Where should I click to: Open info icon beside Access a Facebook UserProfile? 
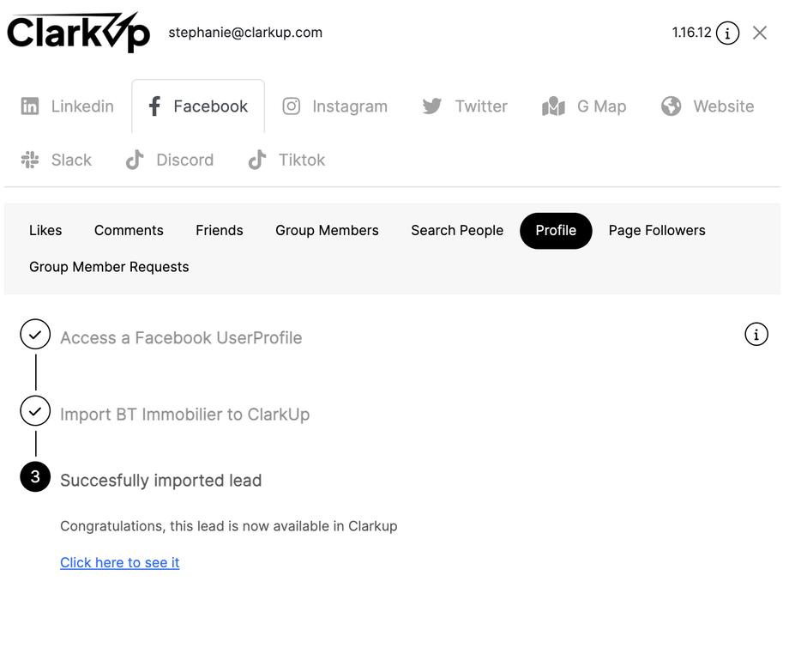pos(756,334)
